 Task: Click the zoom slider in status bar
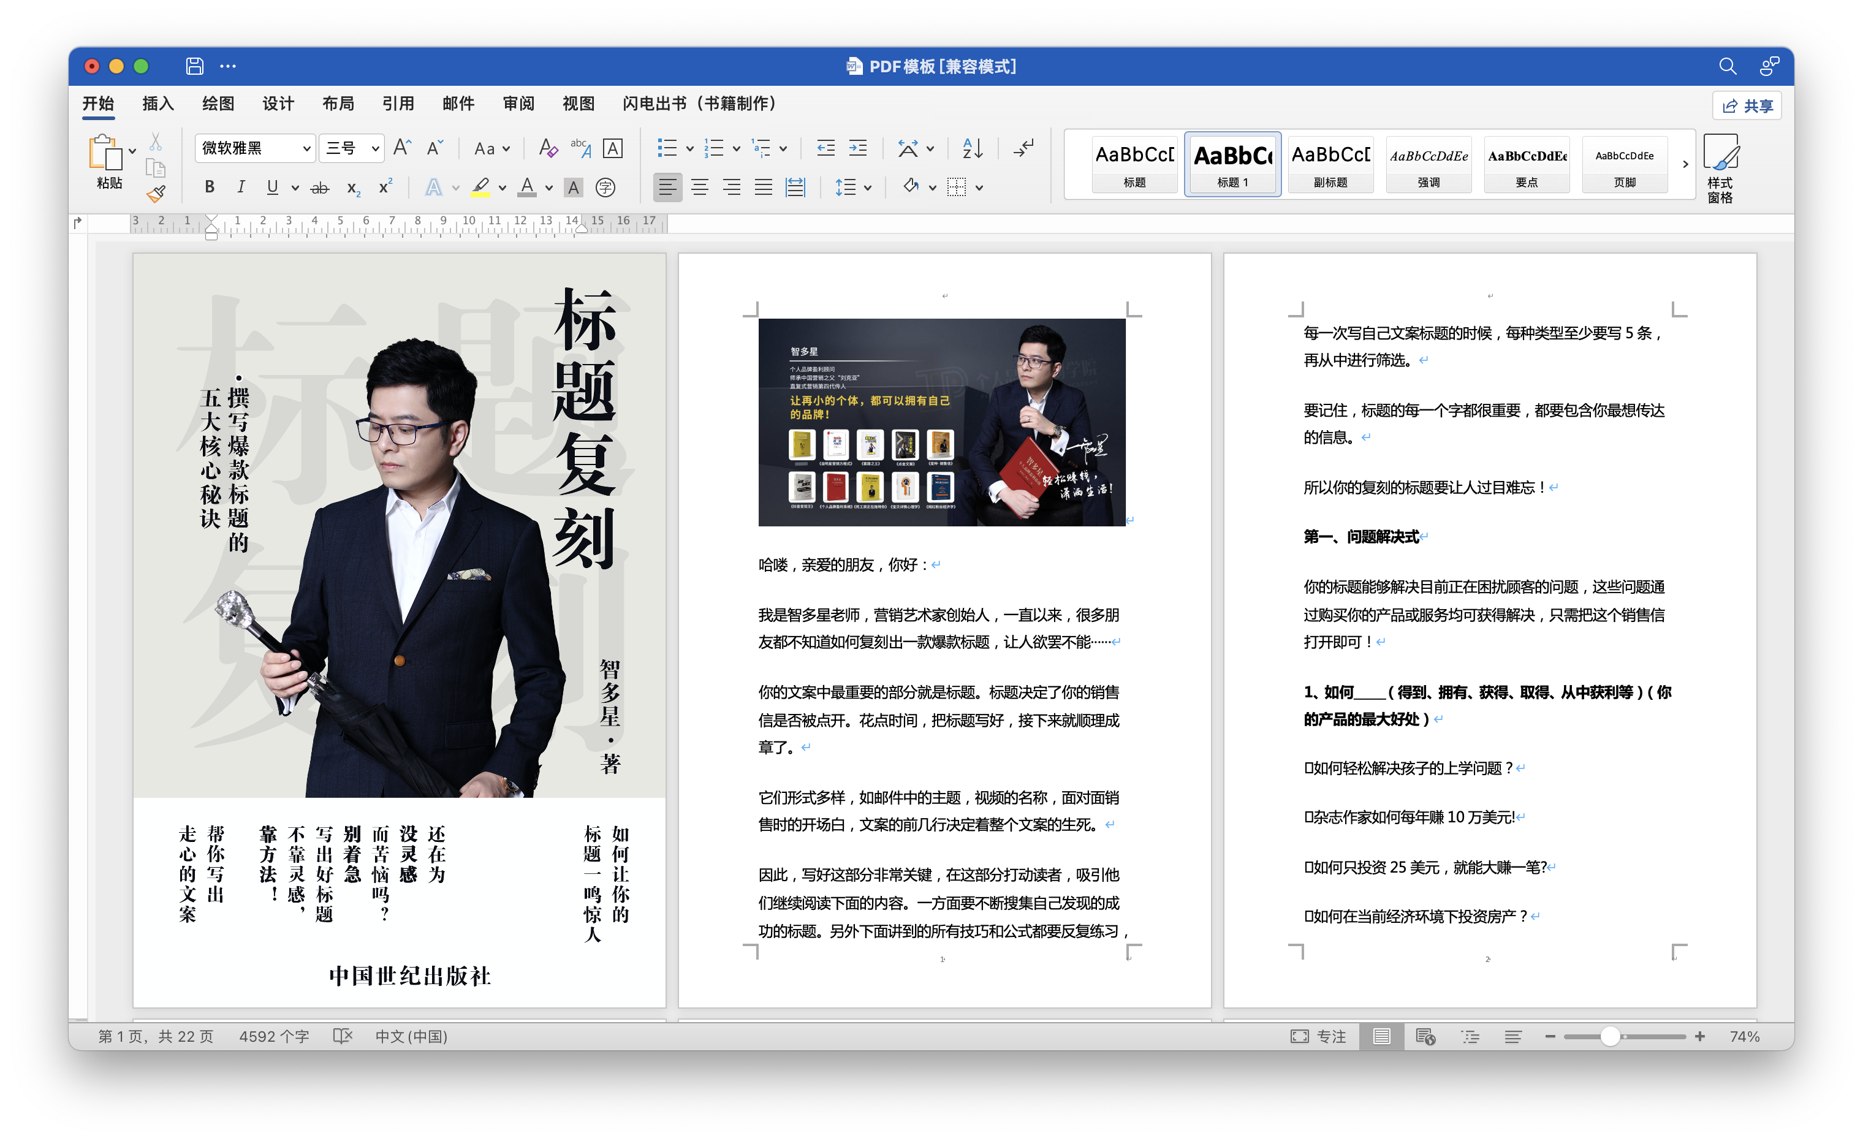(x=1611, y=1037)
